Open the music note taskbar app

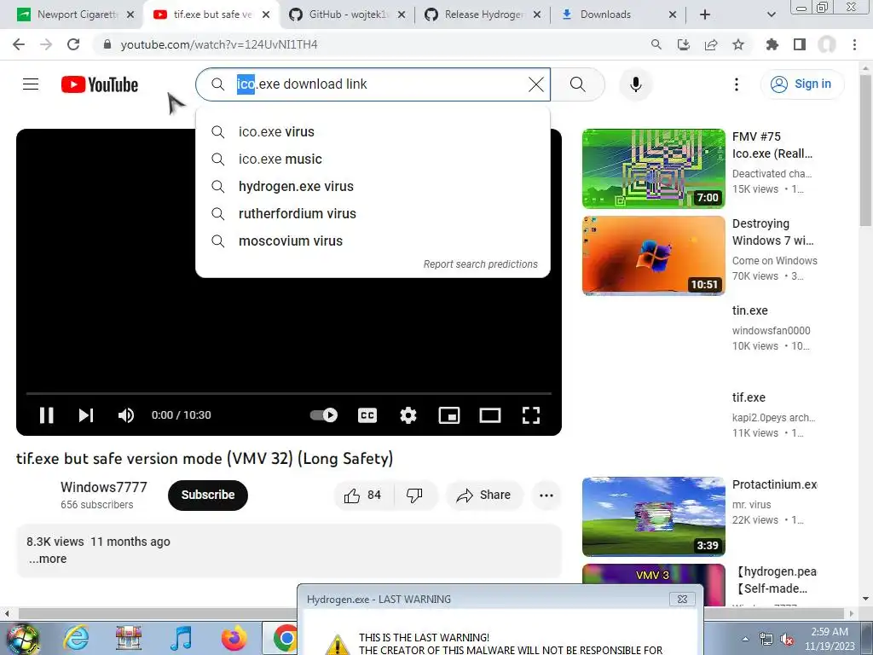pyautogui.click(x=182, y=638)
